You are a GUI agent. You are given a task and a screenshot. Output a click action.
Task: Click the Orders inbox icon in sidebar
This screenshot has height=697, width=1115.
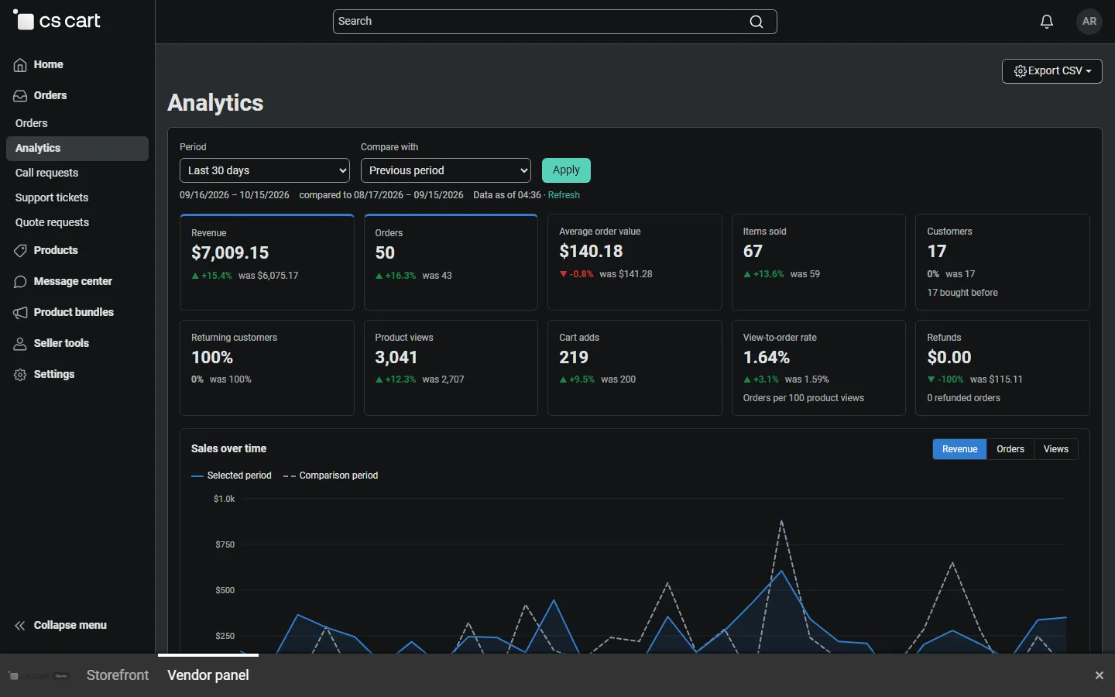pyautogui.click(x=20, y=96)
